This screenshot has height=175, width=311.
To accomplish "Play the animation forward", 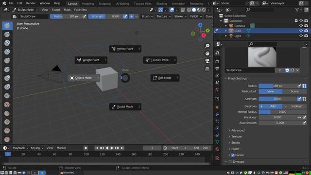I will 112,148.
